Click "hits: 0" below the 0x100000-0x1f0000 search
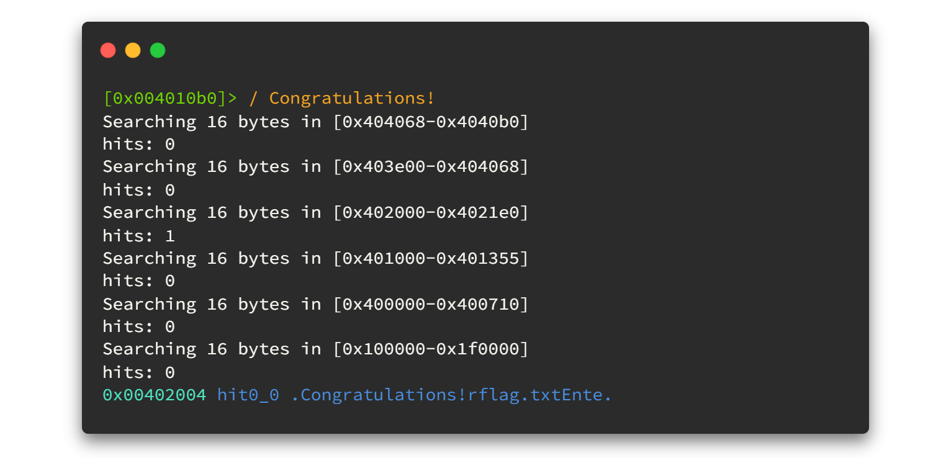The image size is (951, 458). tap(138, 372)
